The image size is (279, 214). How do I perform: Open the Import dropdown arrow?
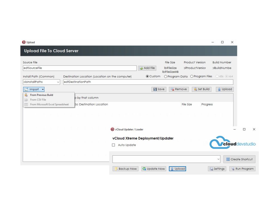[43, 89]
